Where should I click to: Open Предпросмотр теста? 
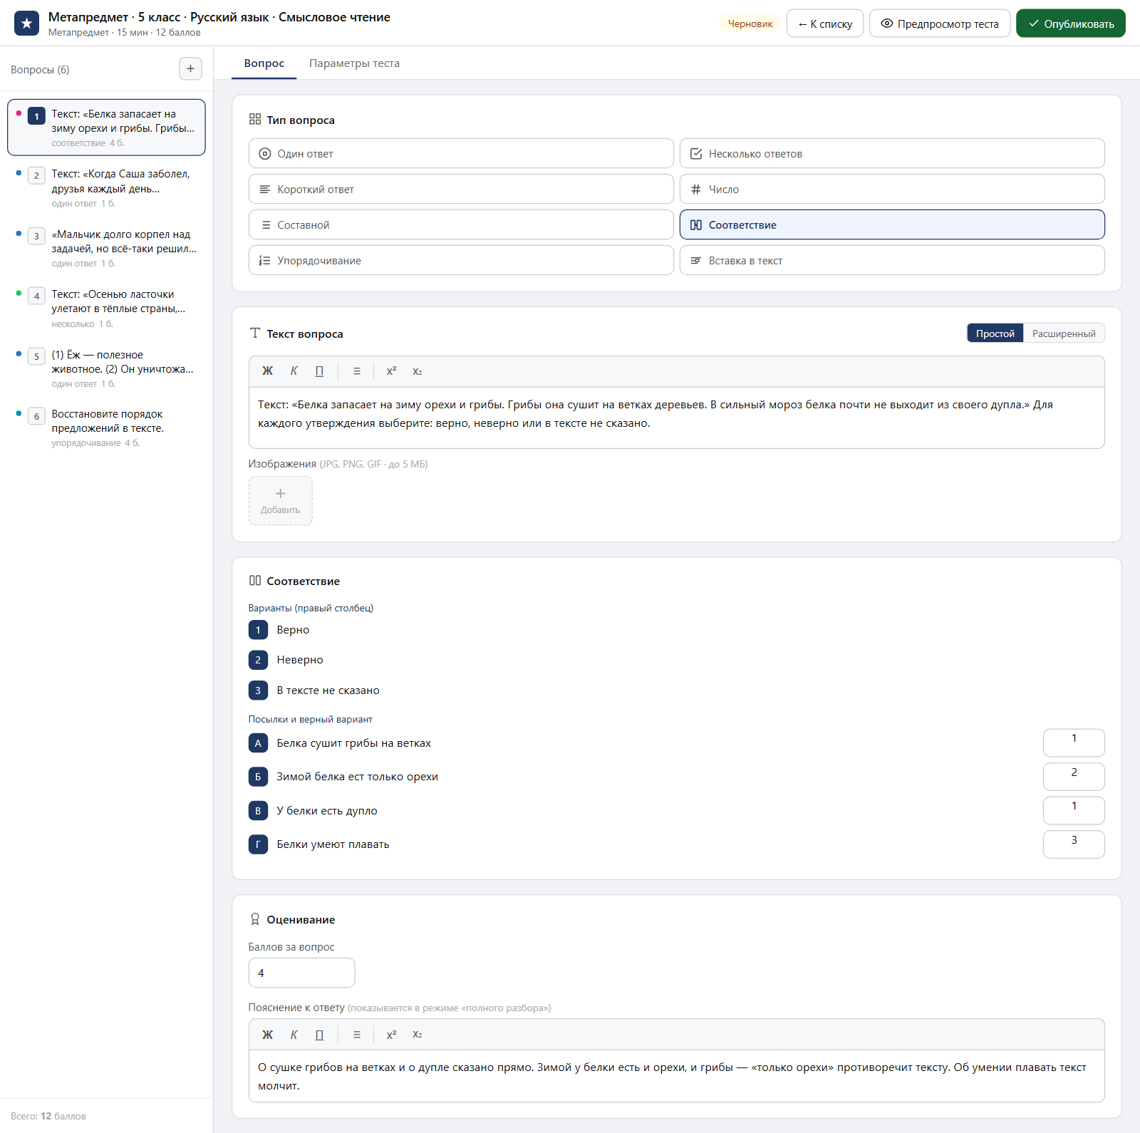point(940,24)
